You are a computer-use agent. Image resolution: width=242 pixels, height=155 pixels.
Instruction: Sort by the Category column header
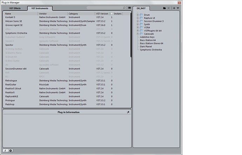[81, 14]
